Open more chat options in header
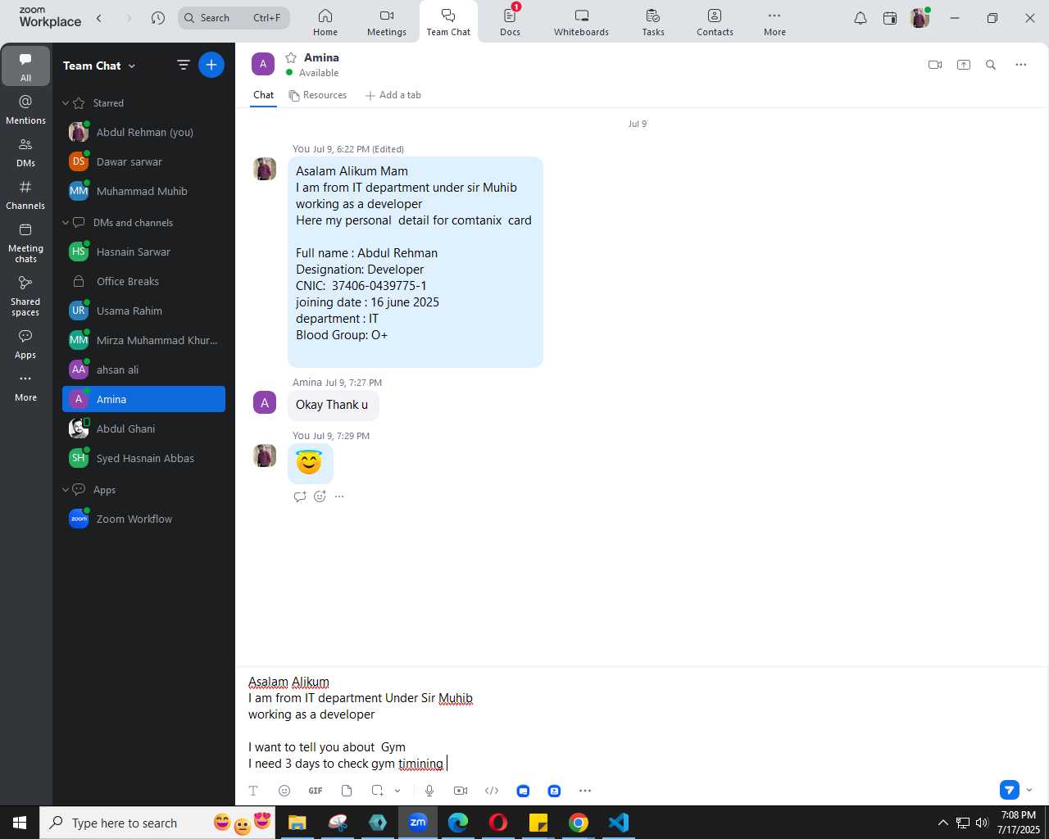Screen dimensions: 1049x839 pos(1021,65)
